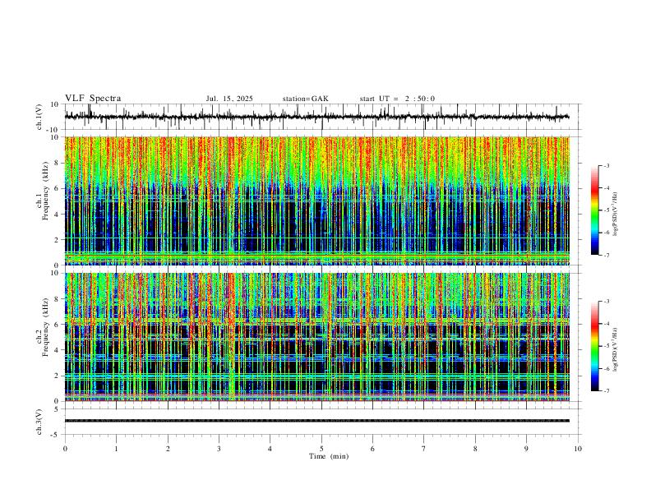Click the date text "Jul. 15, 2025"

229,99
